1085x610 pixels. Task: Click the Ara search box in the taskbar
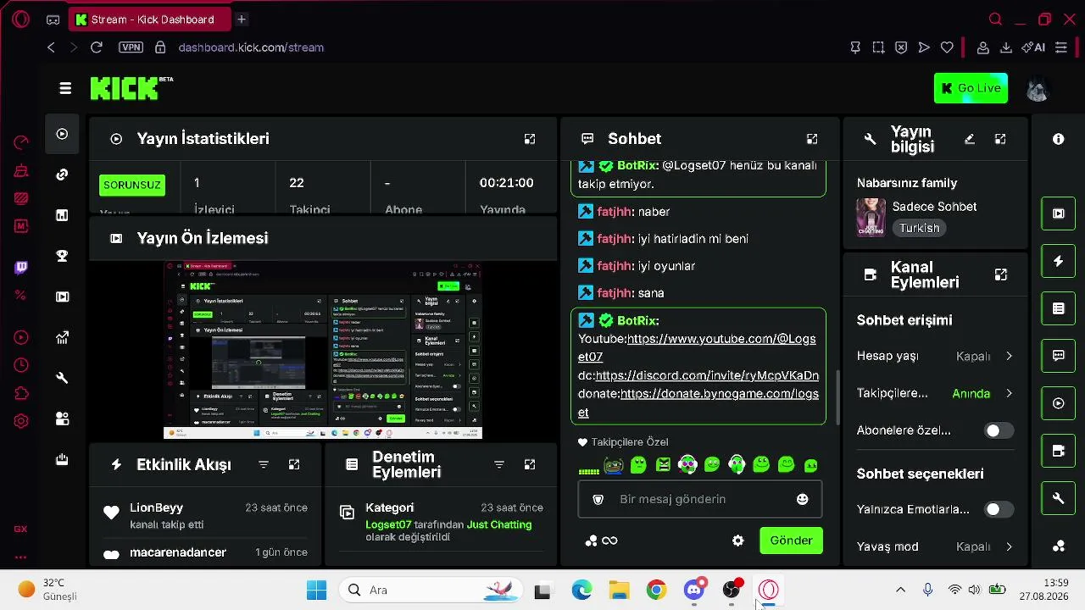(431, 590)
